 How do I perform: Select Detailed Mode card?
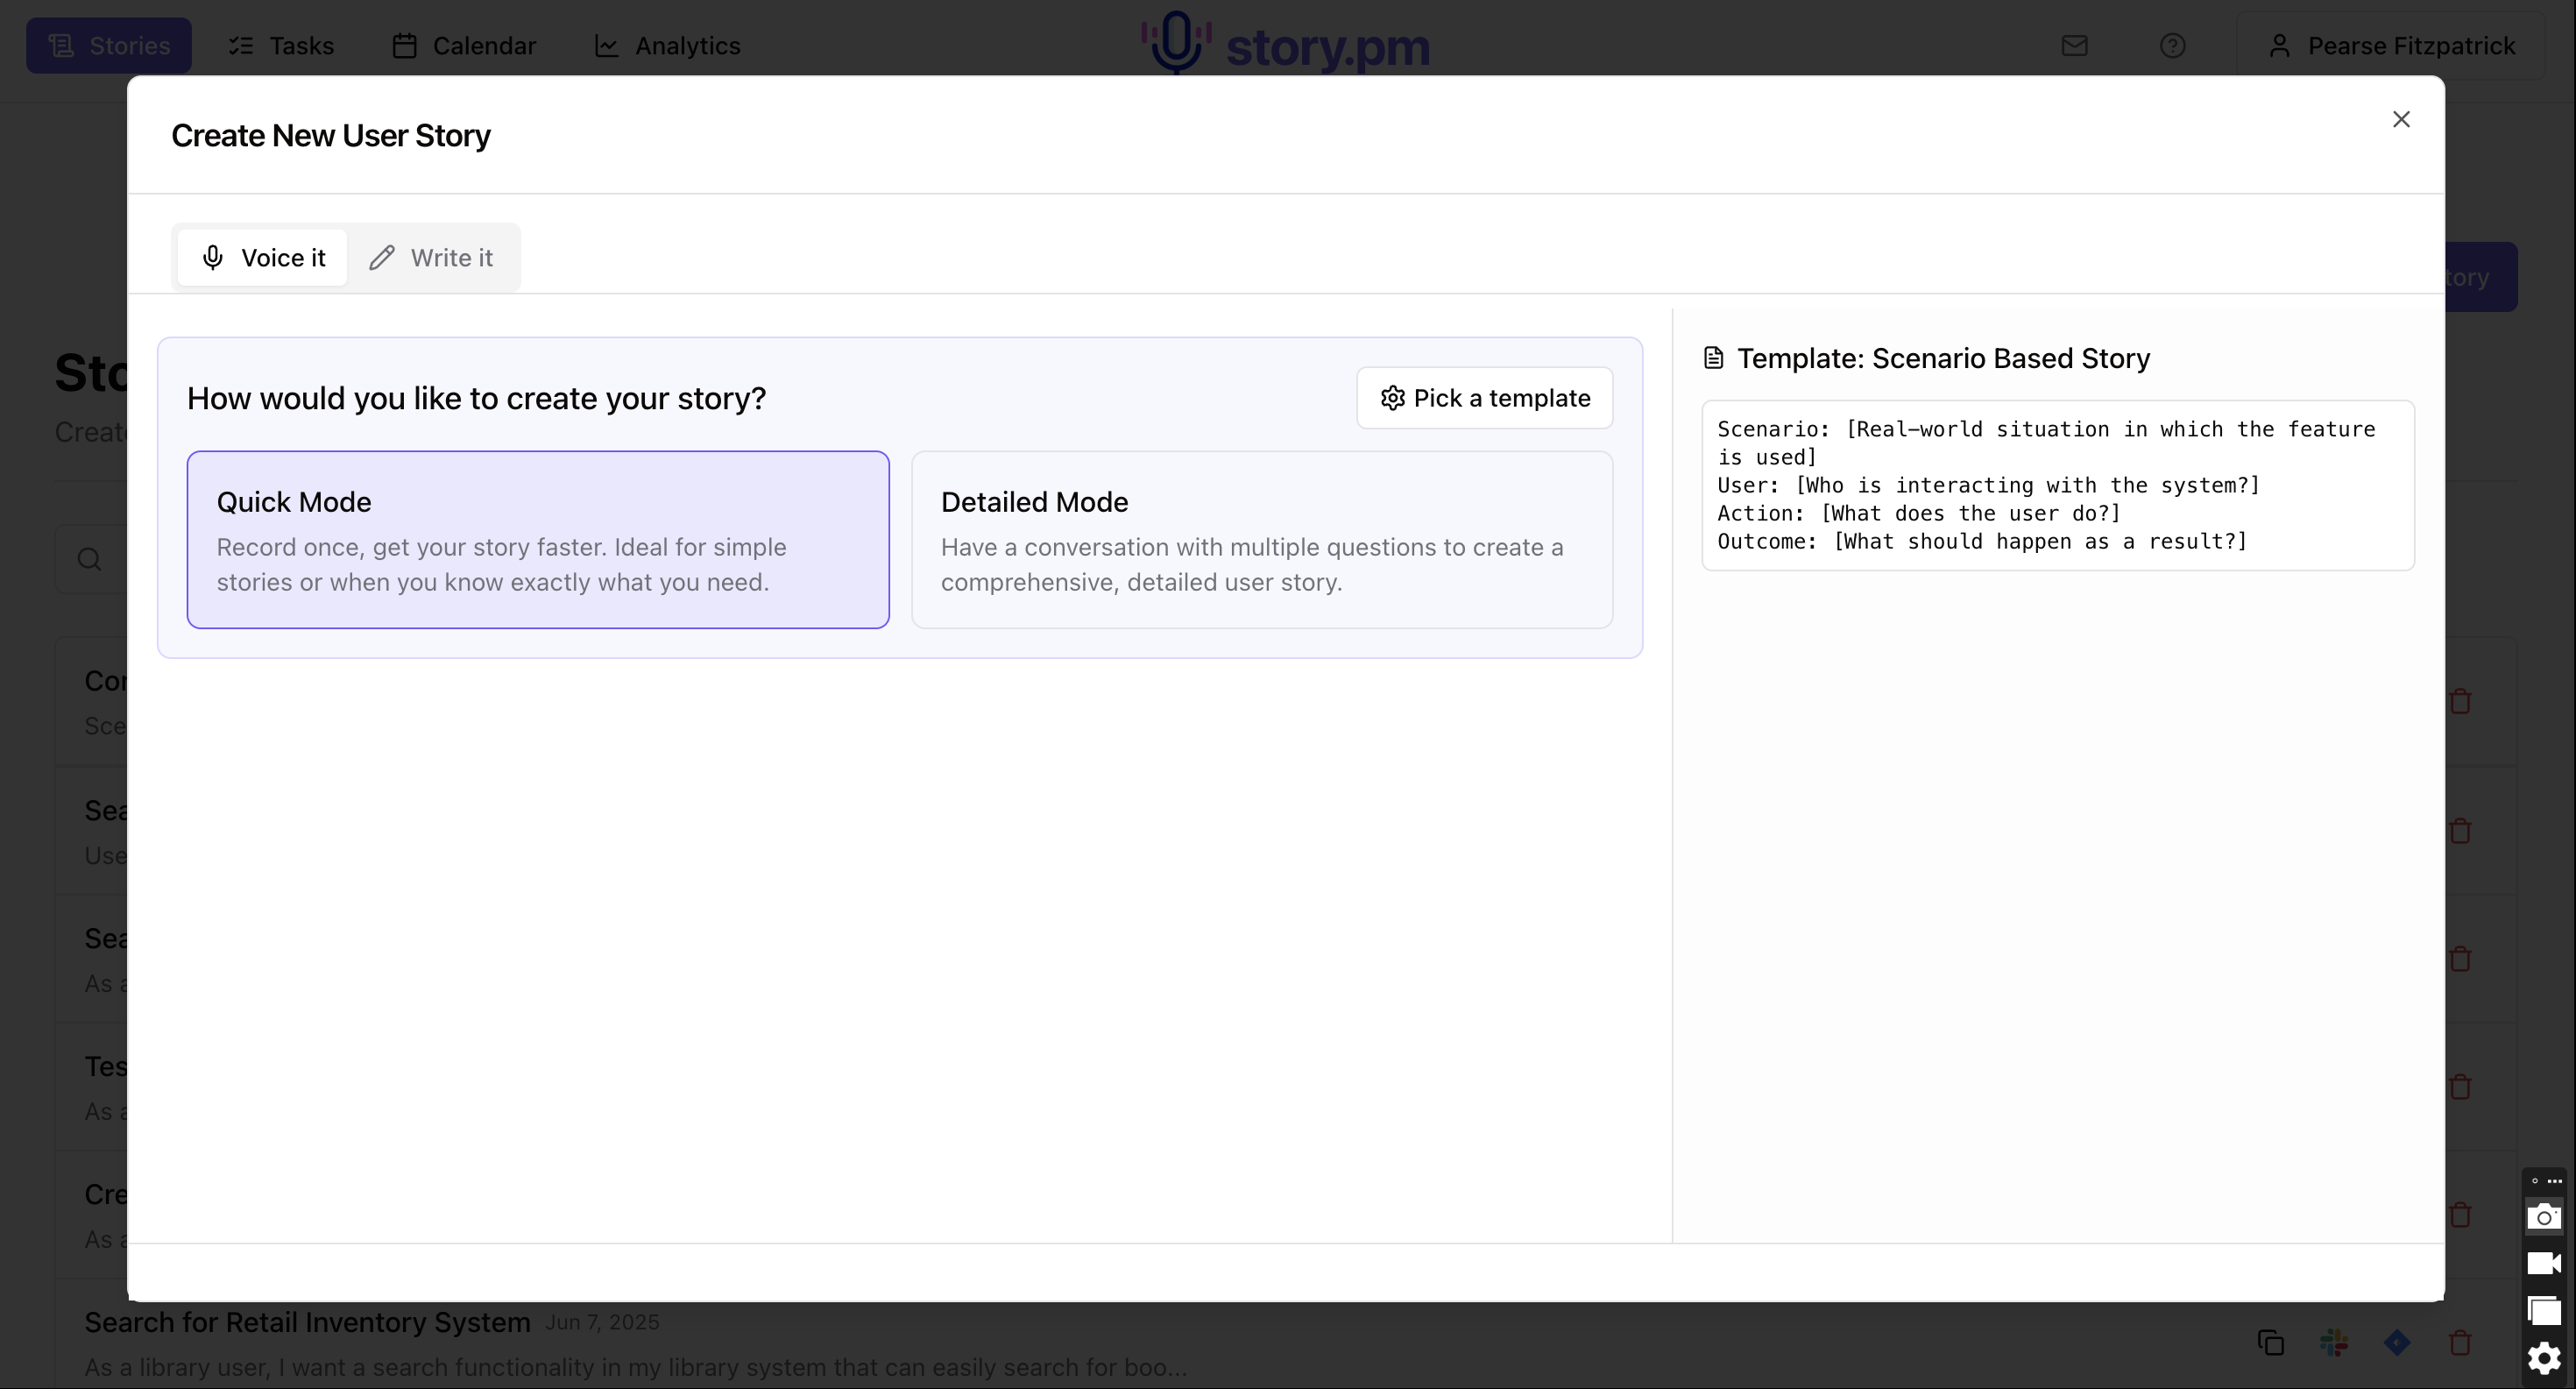pyautogui.click(x=1262, y=540)
